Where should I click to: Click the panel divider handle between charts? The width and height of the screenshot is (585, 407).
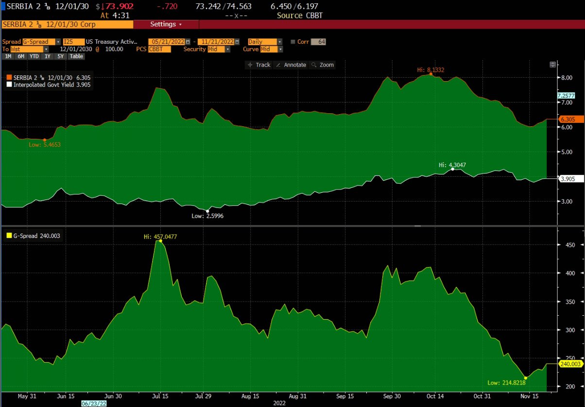(416, 226)
